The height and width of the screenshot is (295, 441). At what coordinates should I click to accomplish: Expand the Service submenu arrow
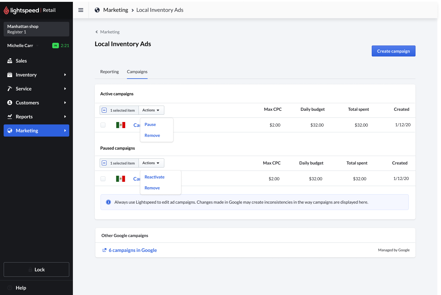click(65, 89)
